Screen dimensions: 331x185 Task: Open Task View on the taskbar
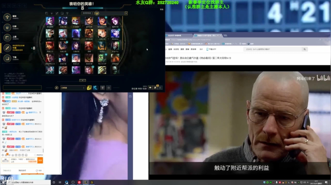[60, 182]
